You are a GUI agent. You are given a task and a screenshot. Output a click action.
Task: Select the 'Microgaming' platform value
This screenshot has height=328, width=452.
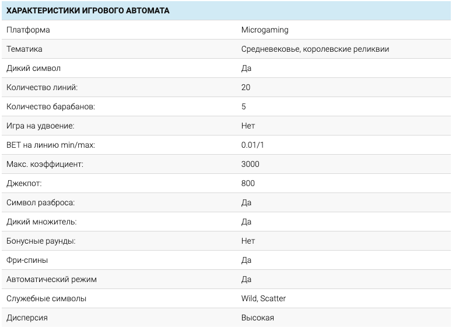pyautogui.click(x=265, y=30)
